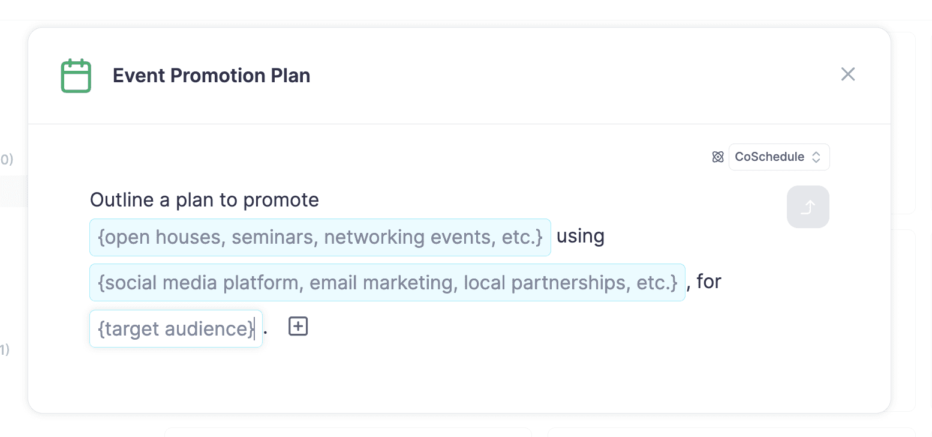Viewport: 932px width, 437px height.
Task: Click the plus icon after target audience
Action: pyautogui.click(x=298, y=327)
